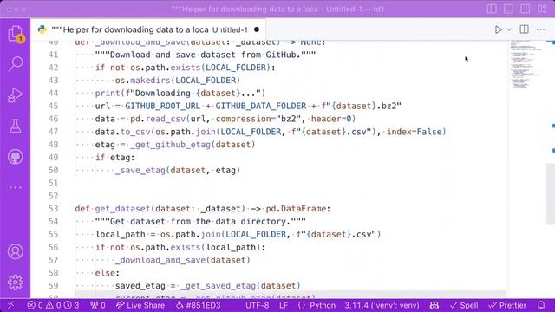555x312 pixels.
Task: Toggle primary sidebar layout icon in title bar
Action: coord(492,9)
